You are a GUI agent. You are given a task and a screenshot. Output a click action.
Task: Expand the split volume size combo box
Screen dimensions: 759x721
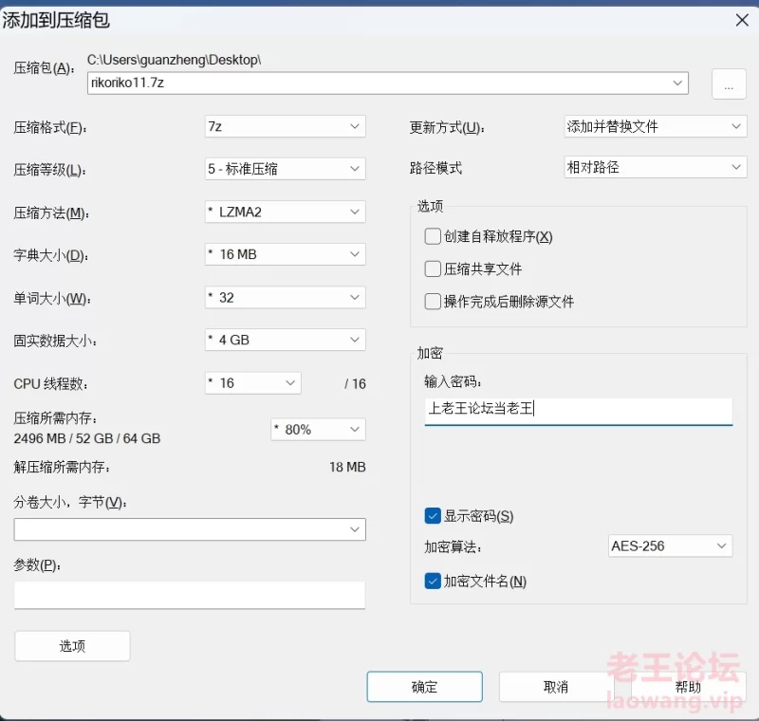pos(190,529)
